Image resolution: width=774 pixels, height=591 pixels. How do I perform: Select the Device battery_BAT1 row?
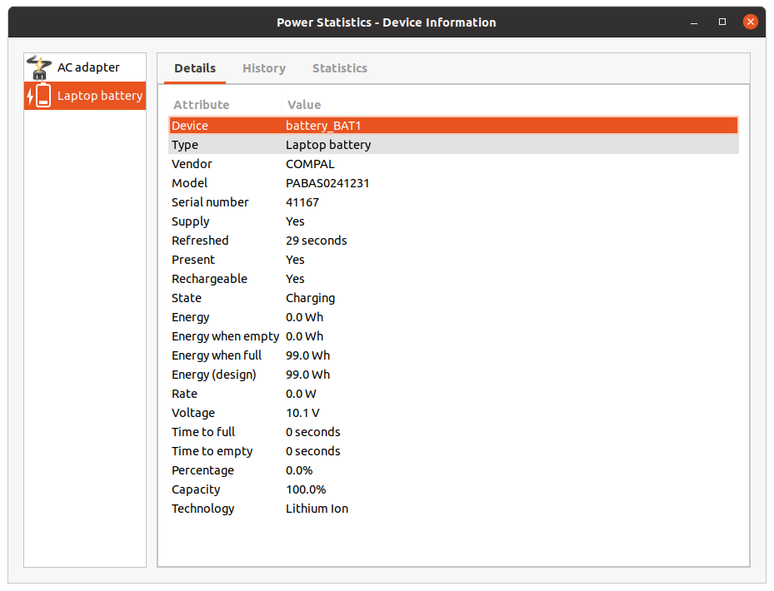pyautogui.click(x=453, y=126)
